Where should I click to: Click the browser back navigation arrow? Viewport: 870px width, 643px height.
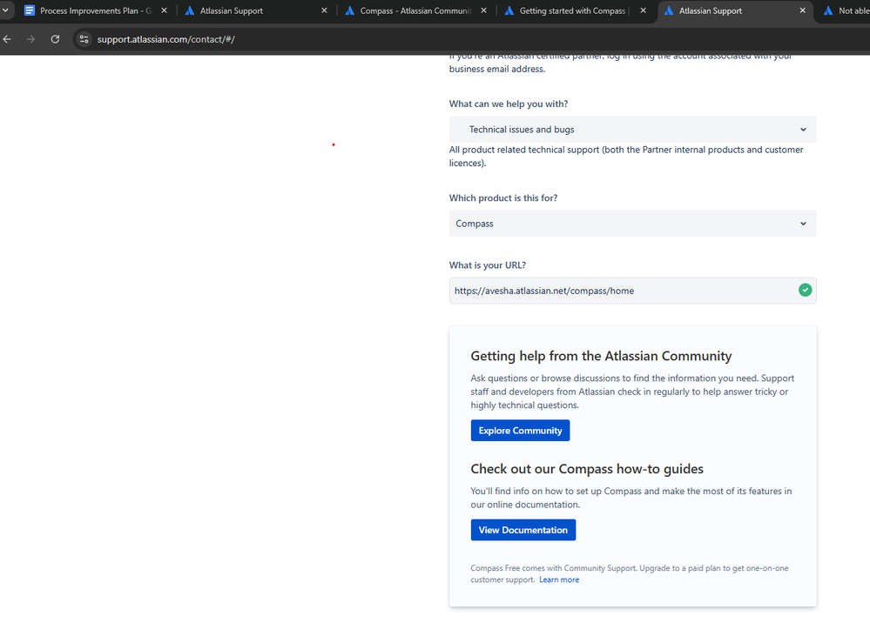click(8, 38)
